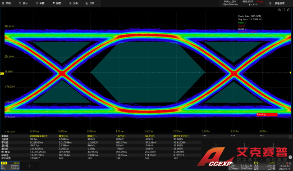293x171 pixels.
Task: Add a channel with the plus box
Action: pyautogui.click(x=29, y=166)
